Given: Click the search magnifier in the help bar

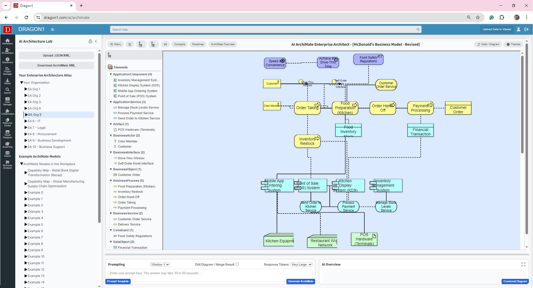Looking at the screenshot, I should coord(418,29).
